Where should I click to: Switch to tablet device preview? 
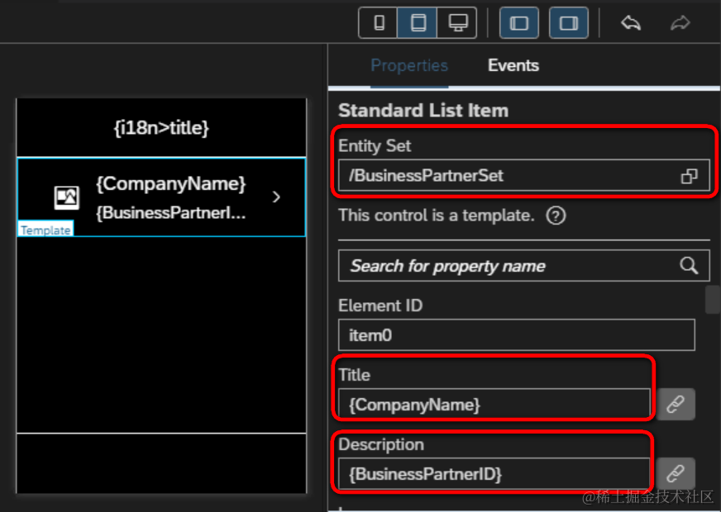click(x=417, y=22)
